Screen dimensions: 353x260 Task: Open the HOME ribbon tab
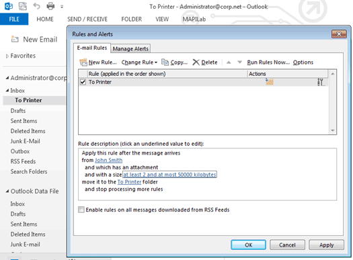pyautogui.click(x=45, y=19)
